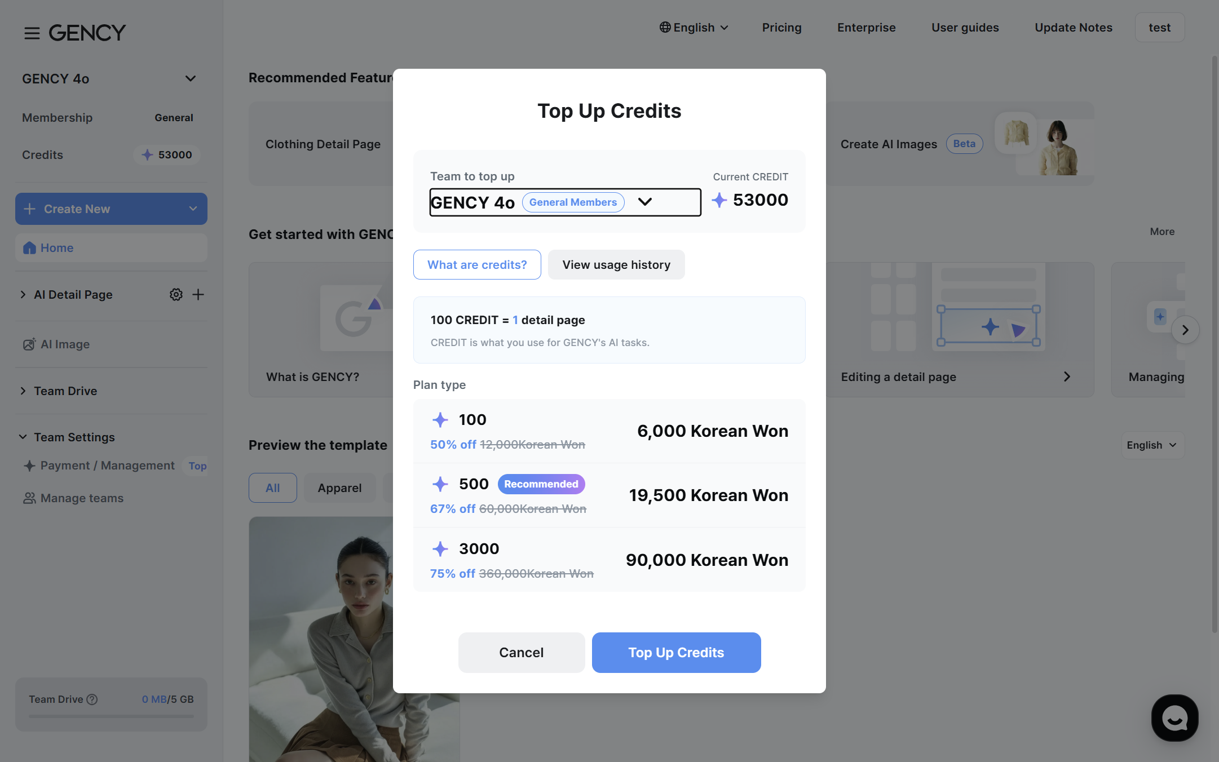Open Manage teams
The image size is (1219, 762).
click(73, 498)
